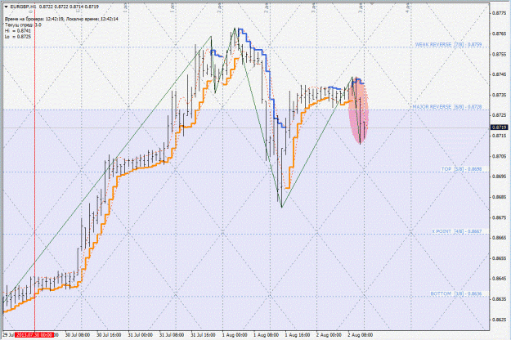Screen dimensions: 511x340
Task: Click the 1 Aug 00:00 time label
Action: pos(235,335)
